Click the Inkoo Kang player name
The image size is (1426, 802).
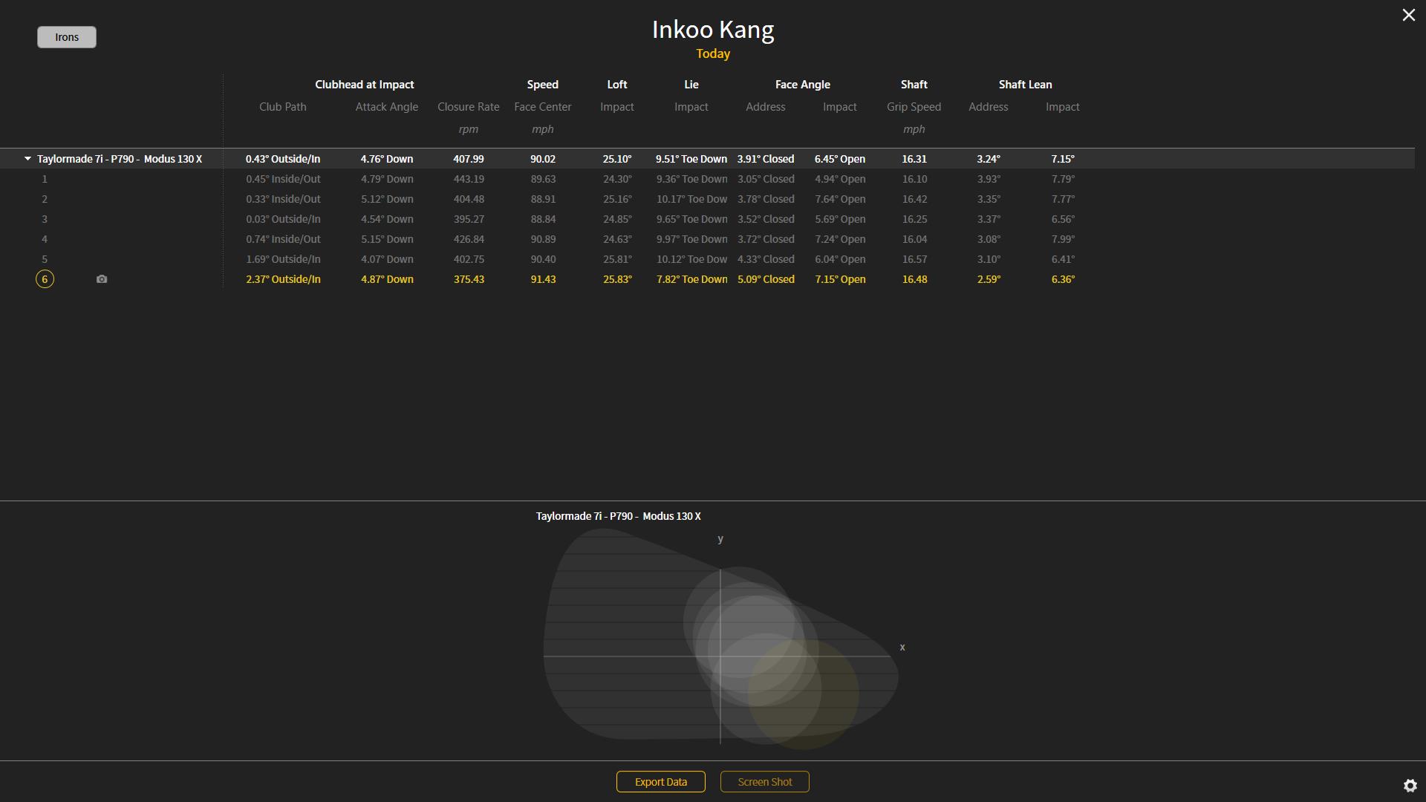pos(713,30)
